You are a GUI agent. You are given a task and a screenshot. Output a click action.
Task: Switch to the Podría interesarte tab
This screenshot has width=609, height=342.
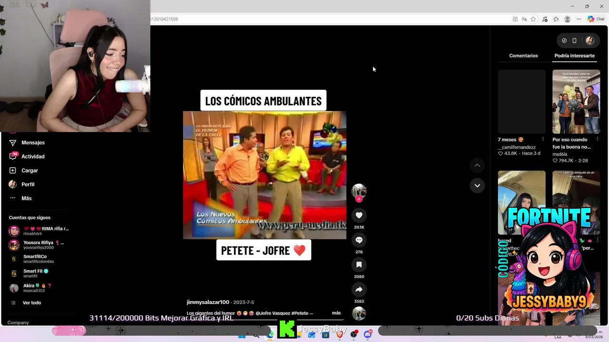[574, 56]
